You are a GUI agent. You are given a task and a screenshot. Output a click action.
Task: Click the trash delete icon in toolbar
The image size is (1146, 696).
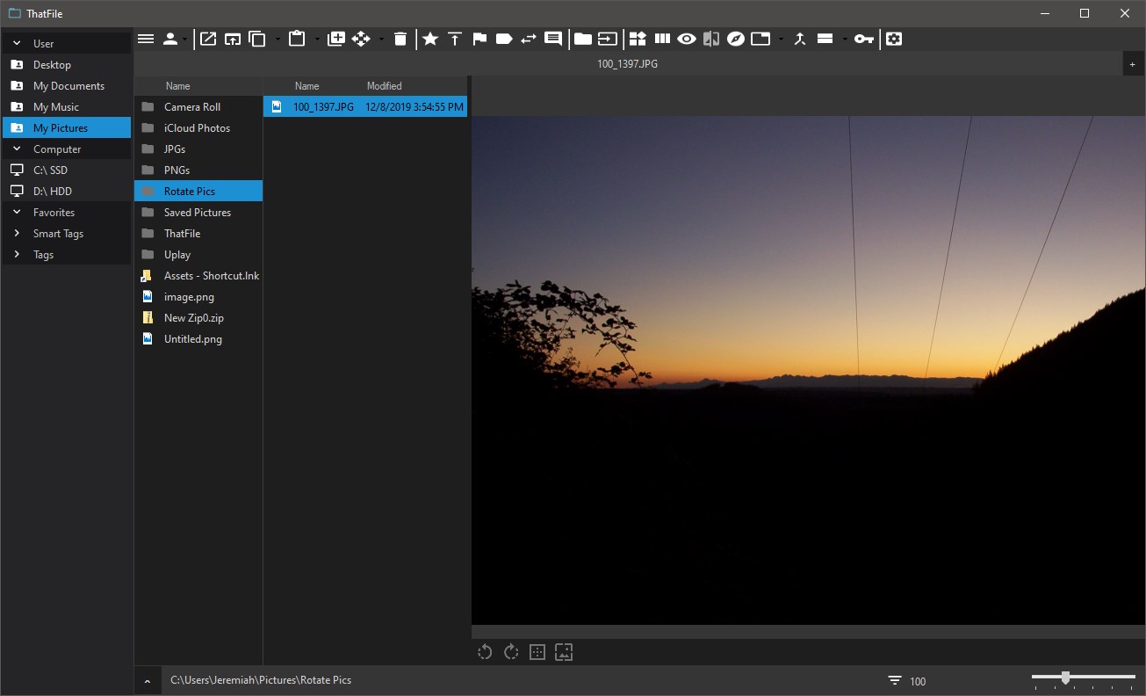pos(400,39)
